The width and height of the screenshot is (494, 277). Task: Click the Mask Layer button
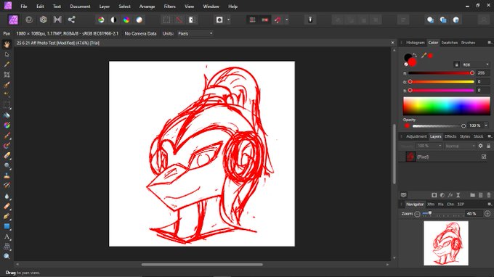coord(434,195)
